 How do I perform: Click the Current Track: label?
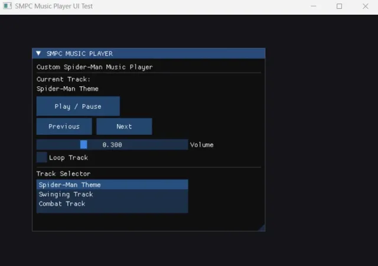click(x=63, y=79)
